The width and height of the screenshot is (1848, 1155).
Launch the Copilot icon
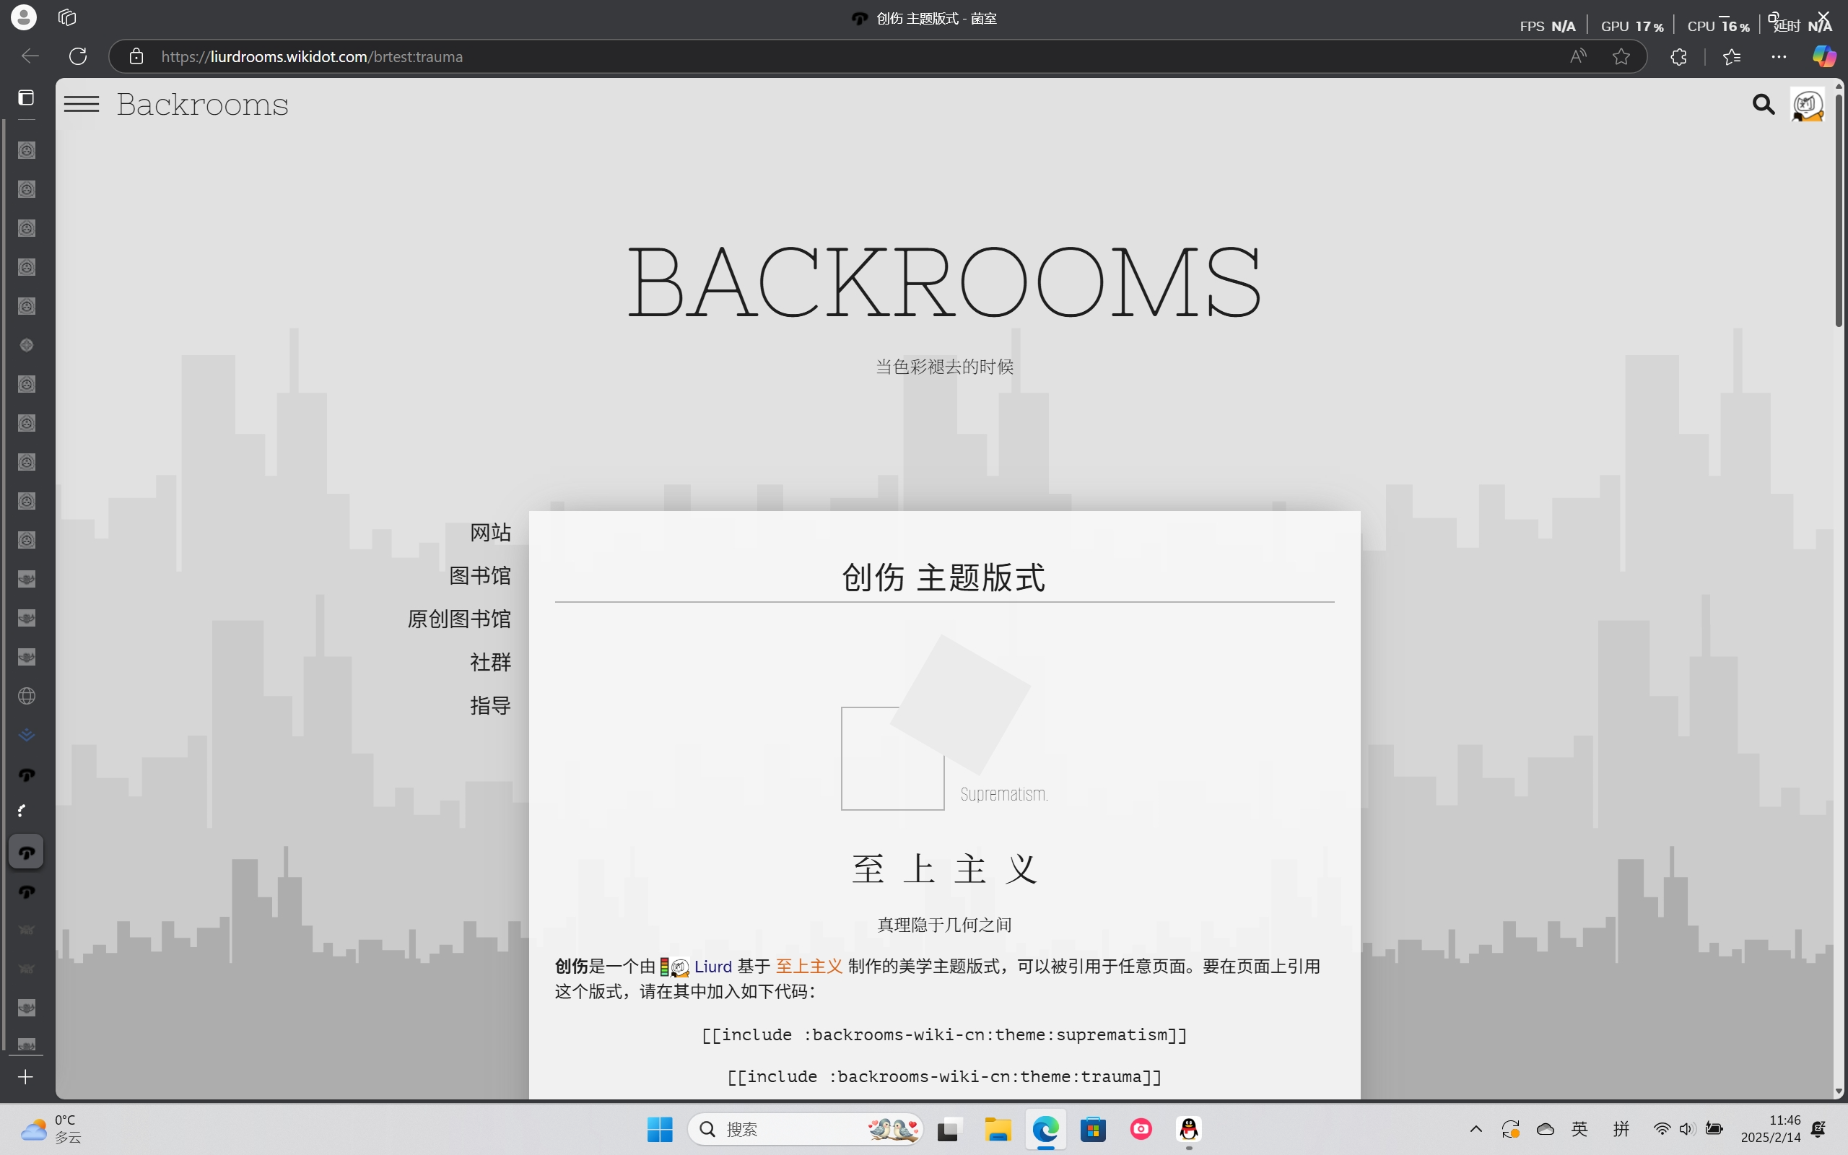[1824, 56]
